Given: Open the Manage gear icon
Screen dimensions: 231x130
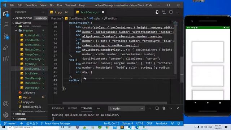Looking at the screenshot, I should 6,115.
